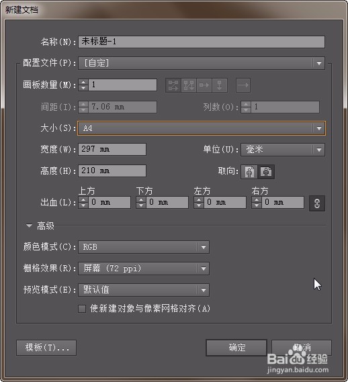The image size is (348, 382).
Task: Click the 出血(L) bleed label
Action: click(x=58, y=203)
